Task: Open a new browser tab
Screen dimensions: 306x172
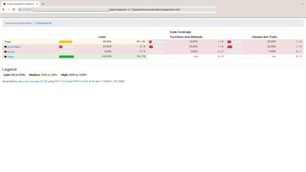Action: [43, 4]
